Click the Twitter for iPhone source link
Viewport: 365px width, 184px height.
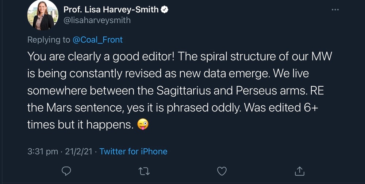pos(133,152)
